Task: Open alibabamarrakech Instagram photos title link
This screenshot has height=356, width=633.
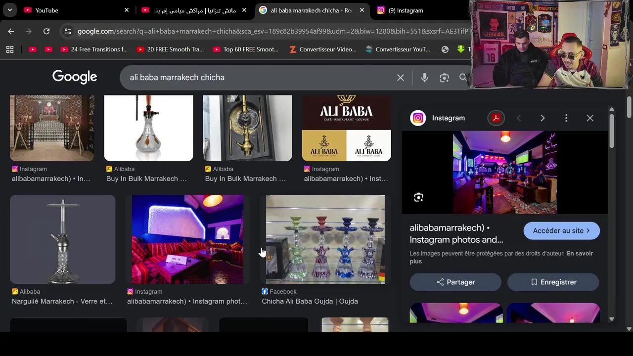Action: [456, 234]
